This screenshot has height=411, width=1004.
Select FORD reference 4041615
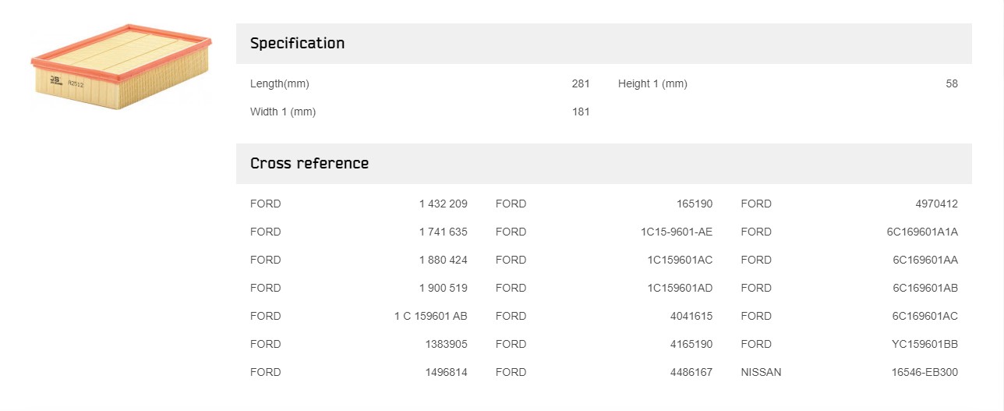point(691,316)
